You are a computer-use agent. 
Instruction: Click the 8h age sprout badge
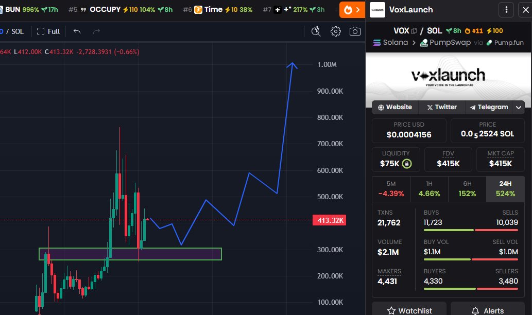(x=454, y=31)
